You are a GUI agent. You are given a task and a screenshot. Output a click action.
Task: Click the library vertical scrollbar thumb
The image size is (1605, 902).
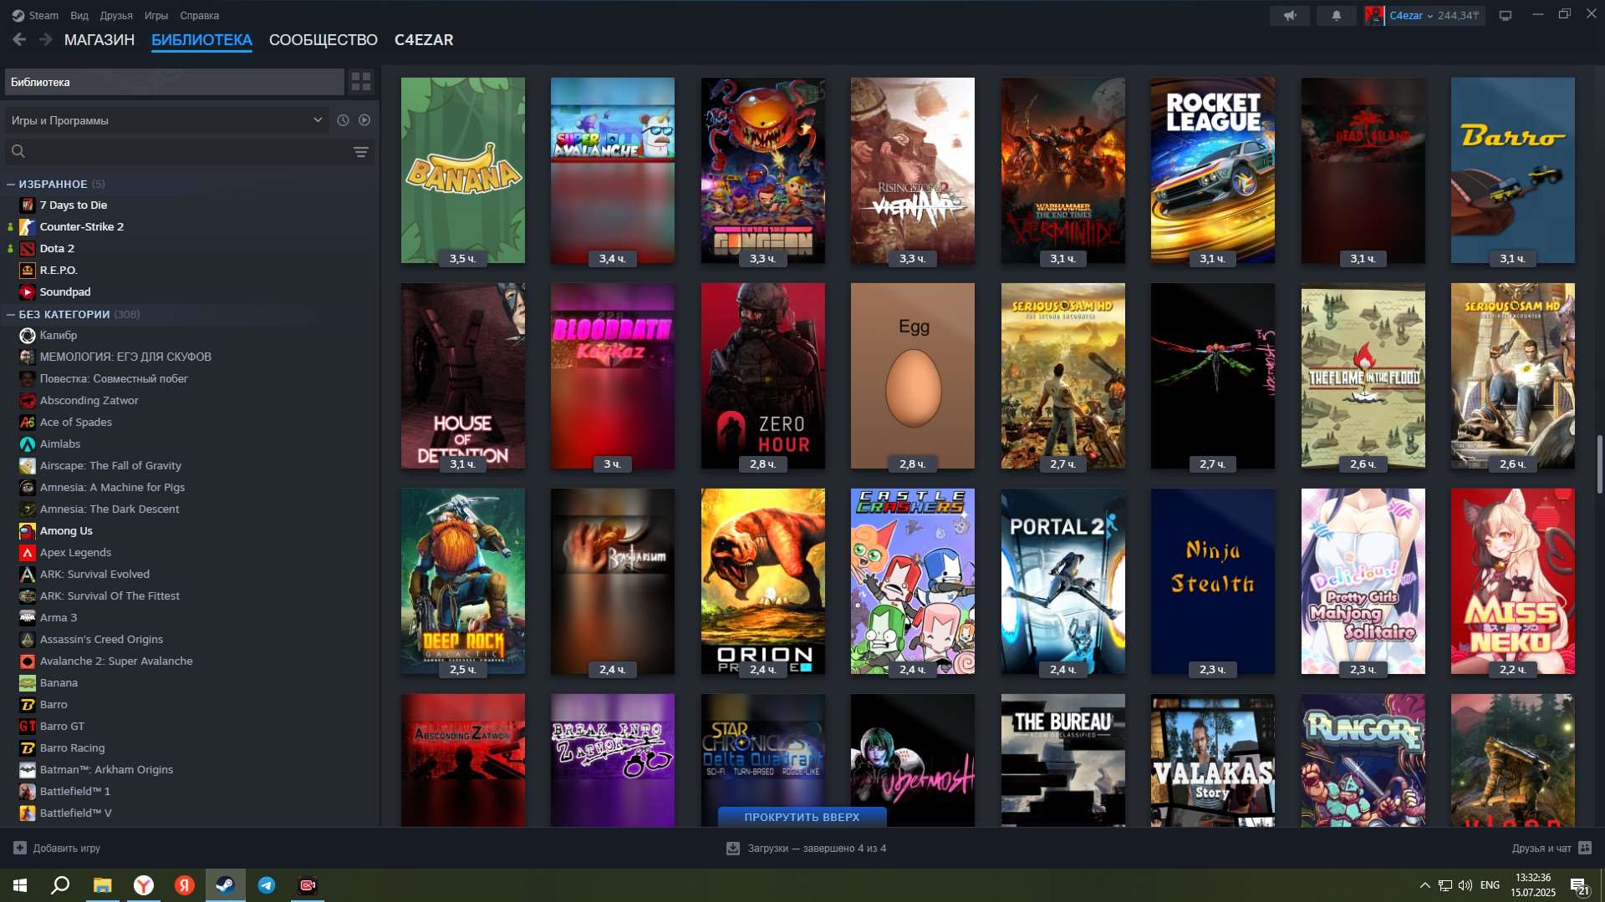[x=1600, y=464]
